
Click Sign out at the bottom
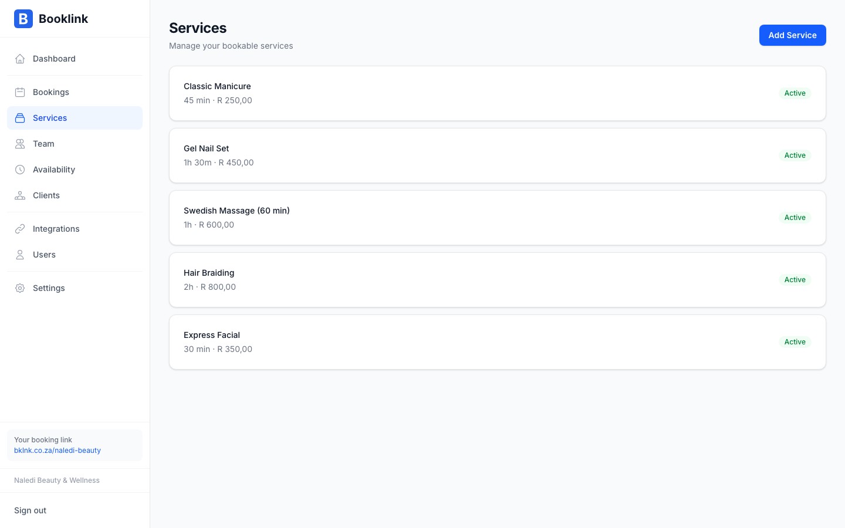pyautogui.click(x=30, y=510)
